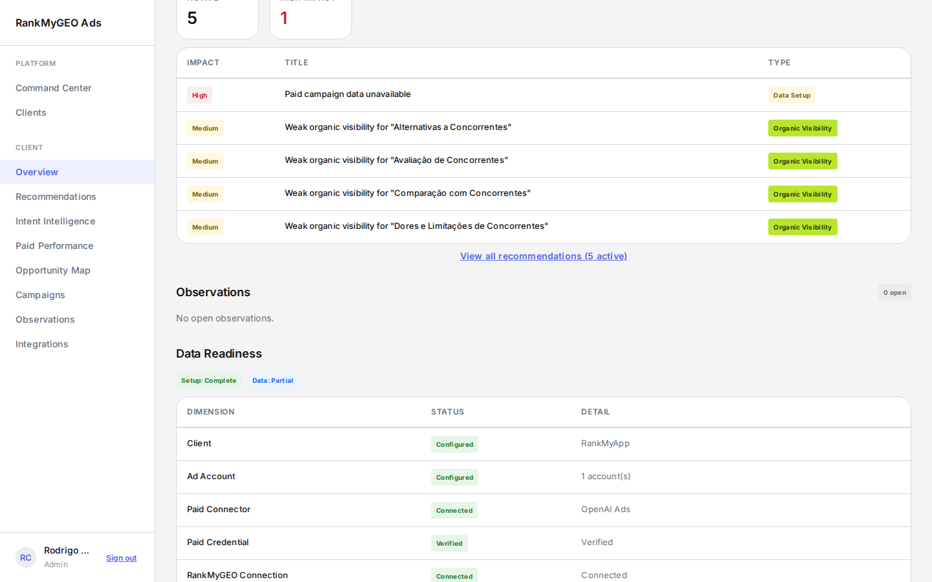Viewport: 932px width, 582px height.
Task: Click the active count card showing 5
Action: tap(217, 19)
